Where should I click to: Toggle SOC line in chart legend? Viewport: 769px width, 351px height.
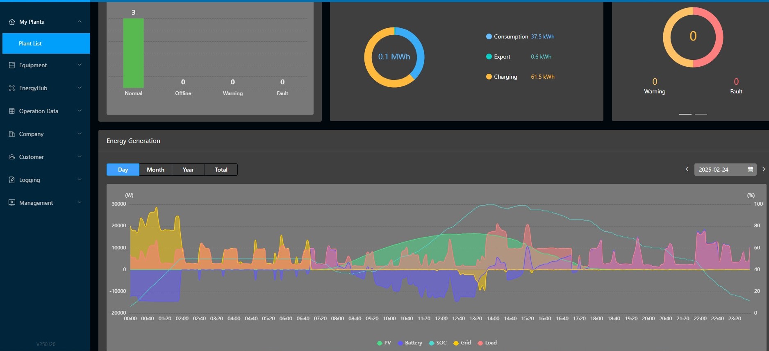point(437,343)
